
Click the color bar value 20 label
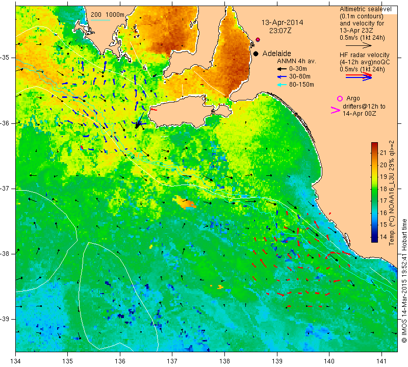click(384, 165)
